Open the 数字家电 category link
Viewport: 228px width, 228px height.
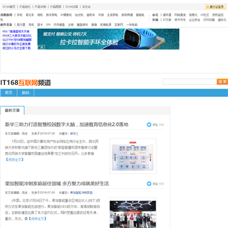(x=51, y=15)
